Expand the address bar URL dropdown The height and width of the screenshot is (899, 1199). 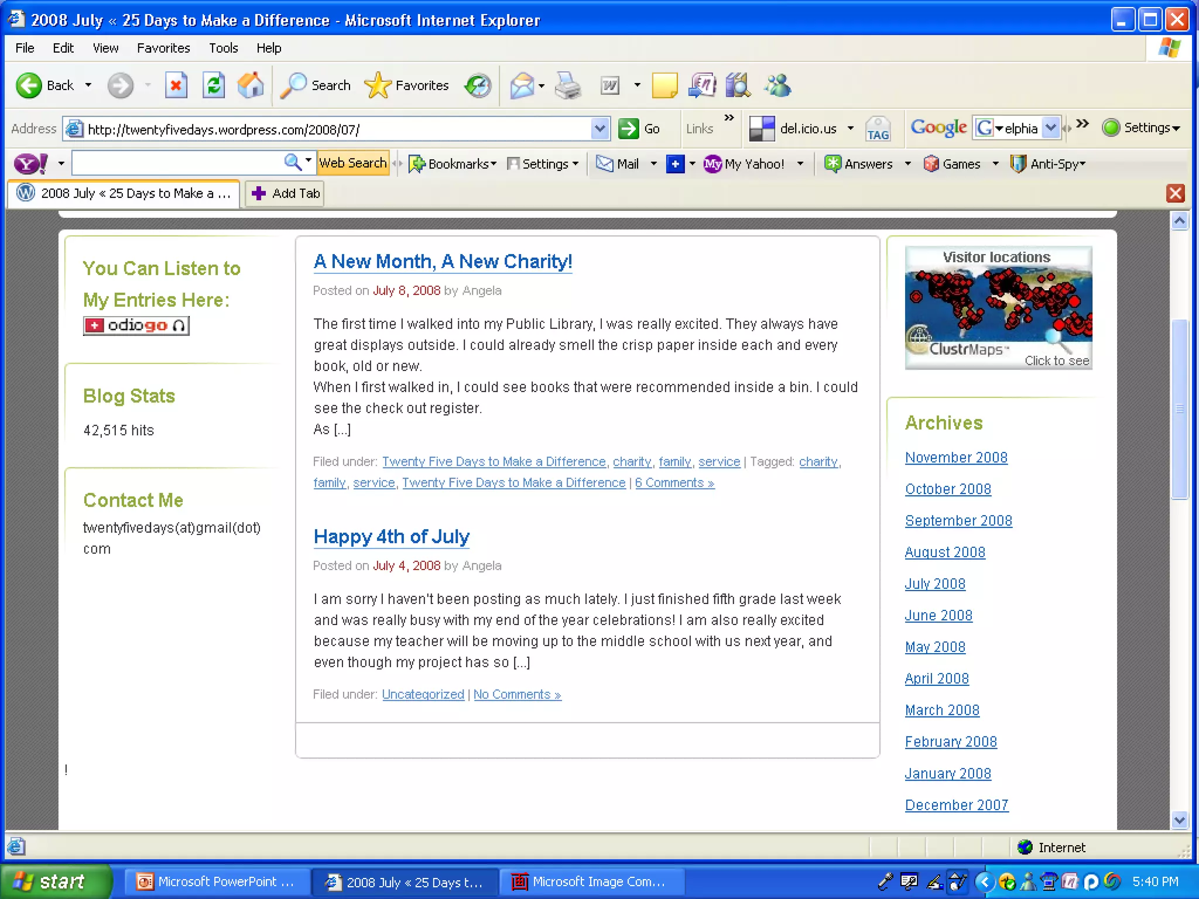coord(599,129)
